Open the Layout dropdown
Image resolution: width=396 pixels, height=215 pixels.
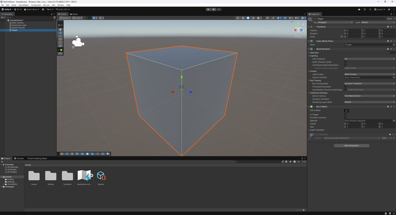[379, 9]
